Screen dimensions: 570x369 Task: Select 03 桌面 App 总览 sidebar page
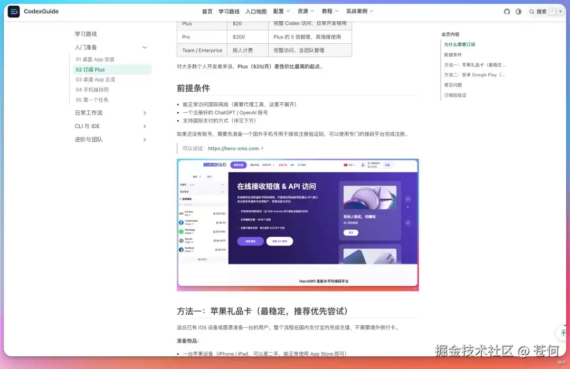(96, 80)
